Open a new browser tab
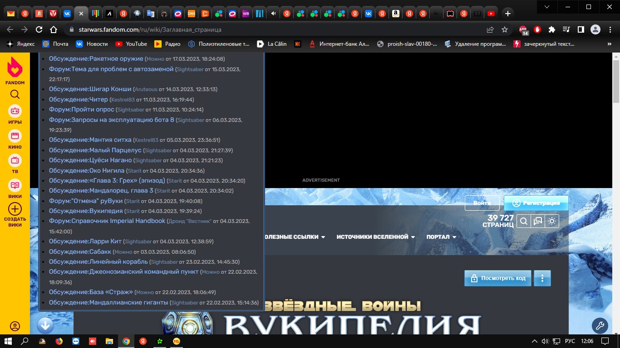This screenshot has width=620, height=348. click(508, 14)
